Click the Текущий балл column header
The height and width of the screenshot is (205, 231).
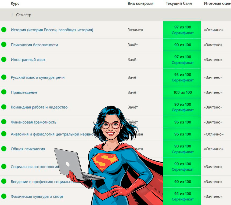[x=179, y=3]
